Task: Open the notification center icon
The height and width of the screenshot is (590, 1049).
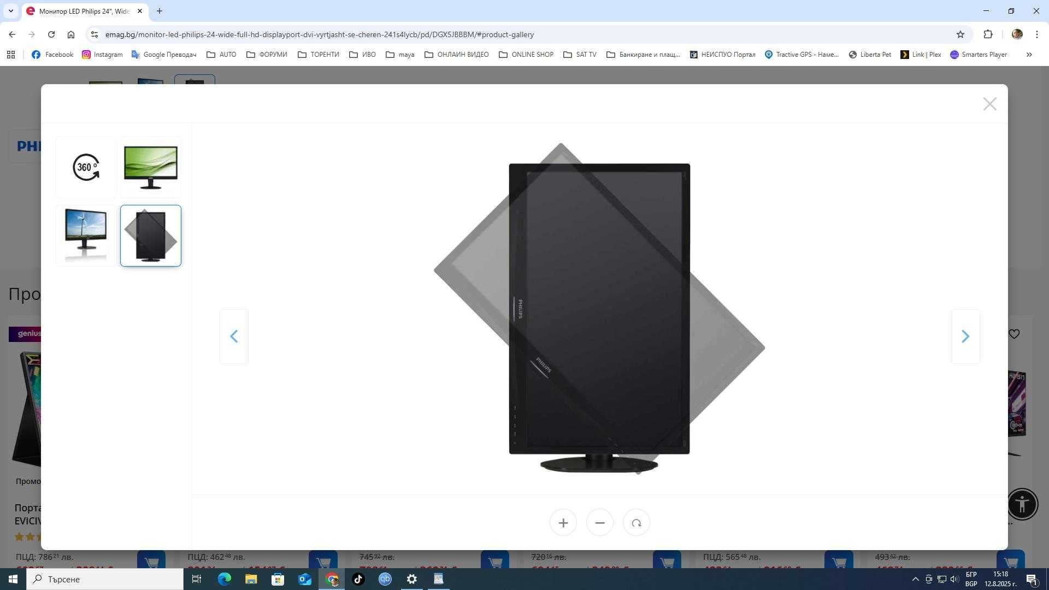Action: click(x=1032, y=579)
